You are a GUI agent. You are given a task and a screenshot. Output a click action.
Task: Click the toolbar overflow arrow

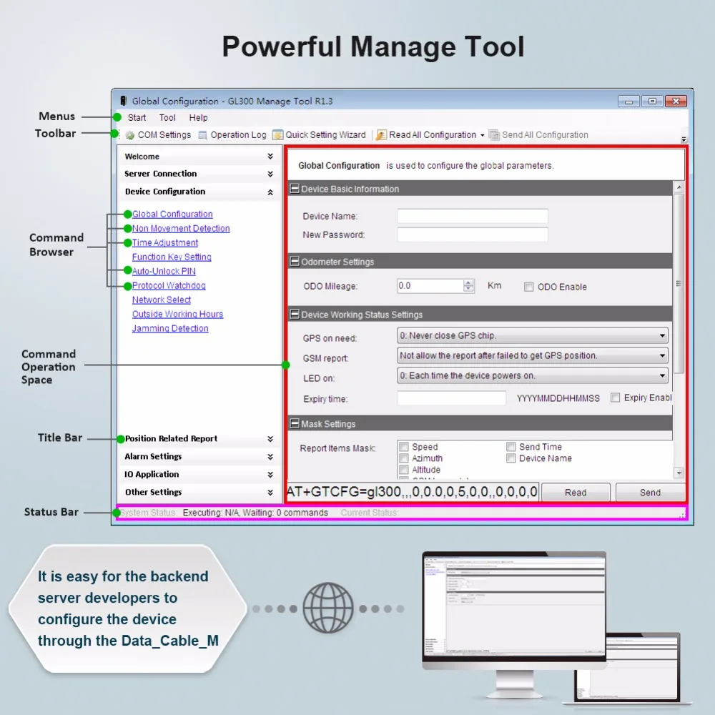point(684,139)
